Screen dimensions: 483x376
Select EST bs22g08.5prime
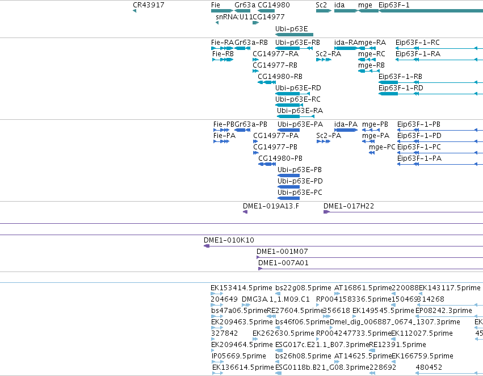click(x=303, y=288)
